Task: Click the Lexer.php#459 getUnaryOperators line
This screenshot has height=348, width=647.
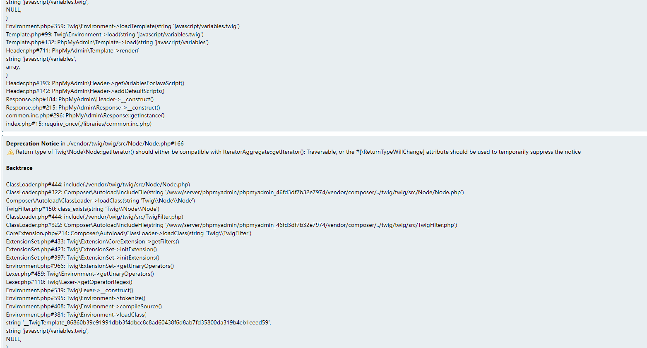Action: pos(80,274)
